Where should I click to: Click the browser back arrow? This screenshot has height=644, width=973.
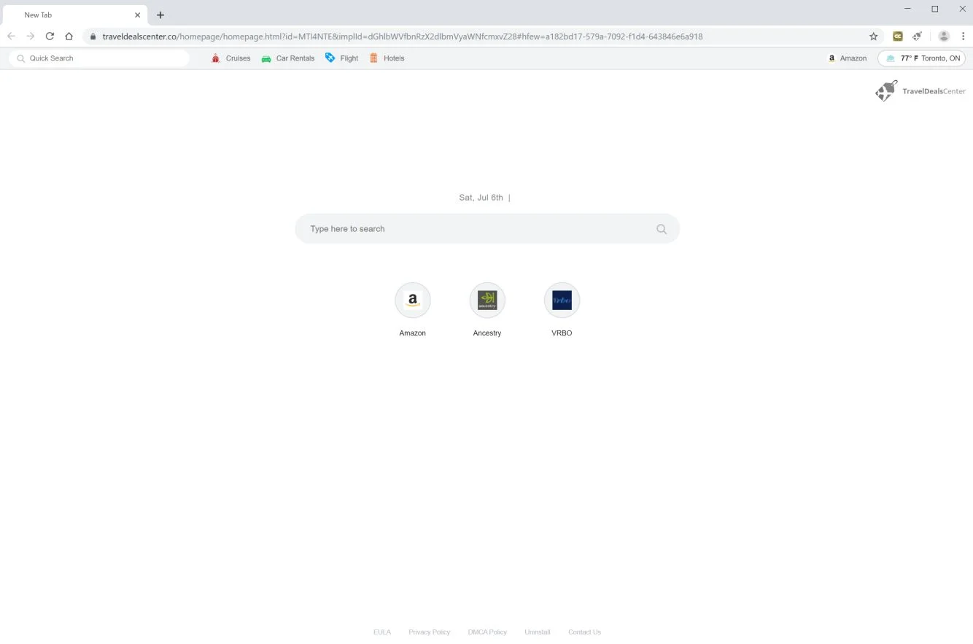[x=11, y=36]
